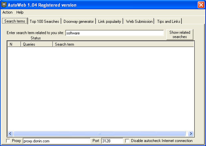206x146 pixels.
Task: Check Disable autocheck Internet connection
Action: pyautogui.click(x=127, y=141)
